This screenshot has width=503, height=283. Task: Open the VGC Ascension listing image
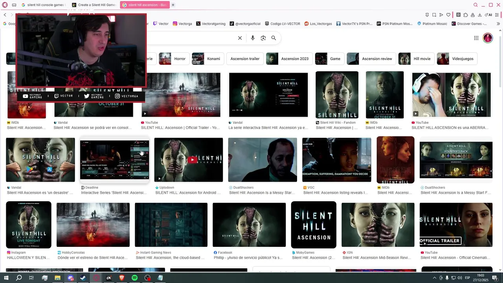[x=336, y=160]
